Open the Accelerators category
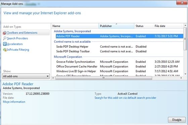Screen dimensions: 188x125 click(x=15, y=44)
